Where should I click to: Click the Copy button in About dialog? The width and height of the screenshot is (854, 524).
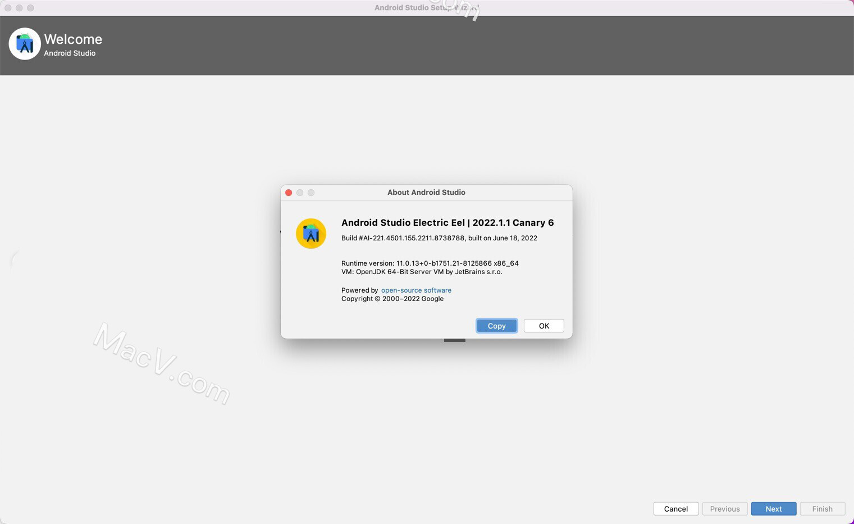pos(496,326)
